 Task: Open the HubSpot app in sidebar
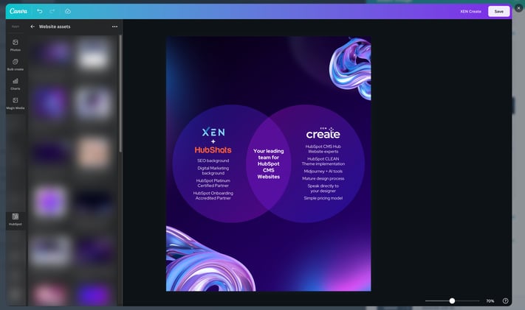16,219
